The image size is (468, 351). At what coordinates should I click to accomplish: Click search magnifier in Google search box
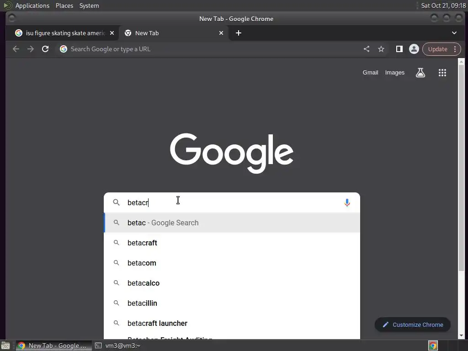[116, 202]
